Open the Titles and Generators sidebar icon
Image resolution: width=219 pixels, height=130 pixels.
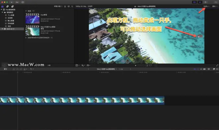click(x=12, y=6)
